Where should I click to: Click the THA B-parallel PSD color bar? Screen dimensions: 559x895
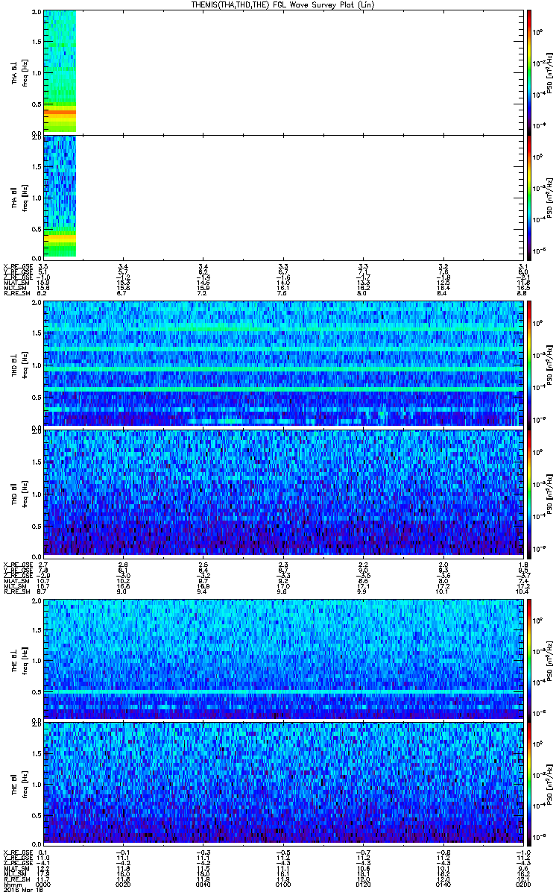[528, 196]
